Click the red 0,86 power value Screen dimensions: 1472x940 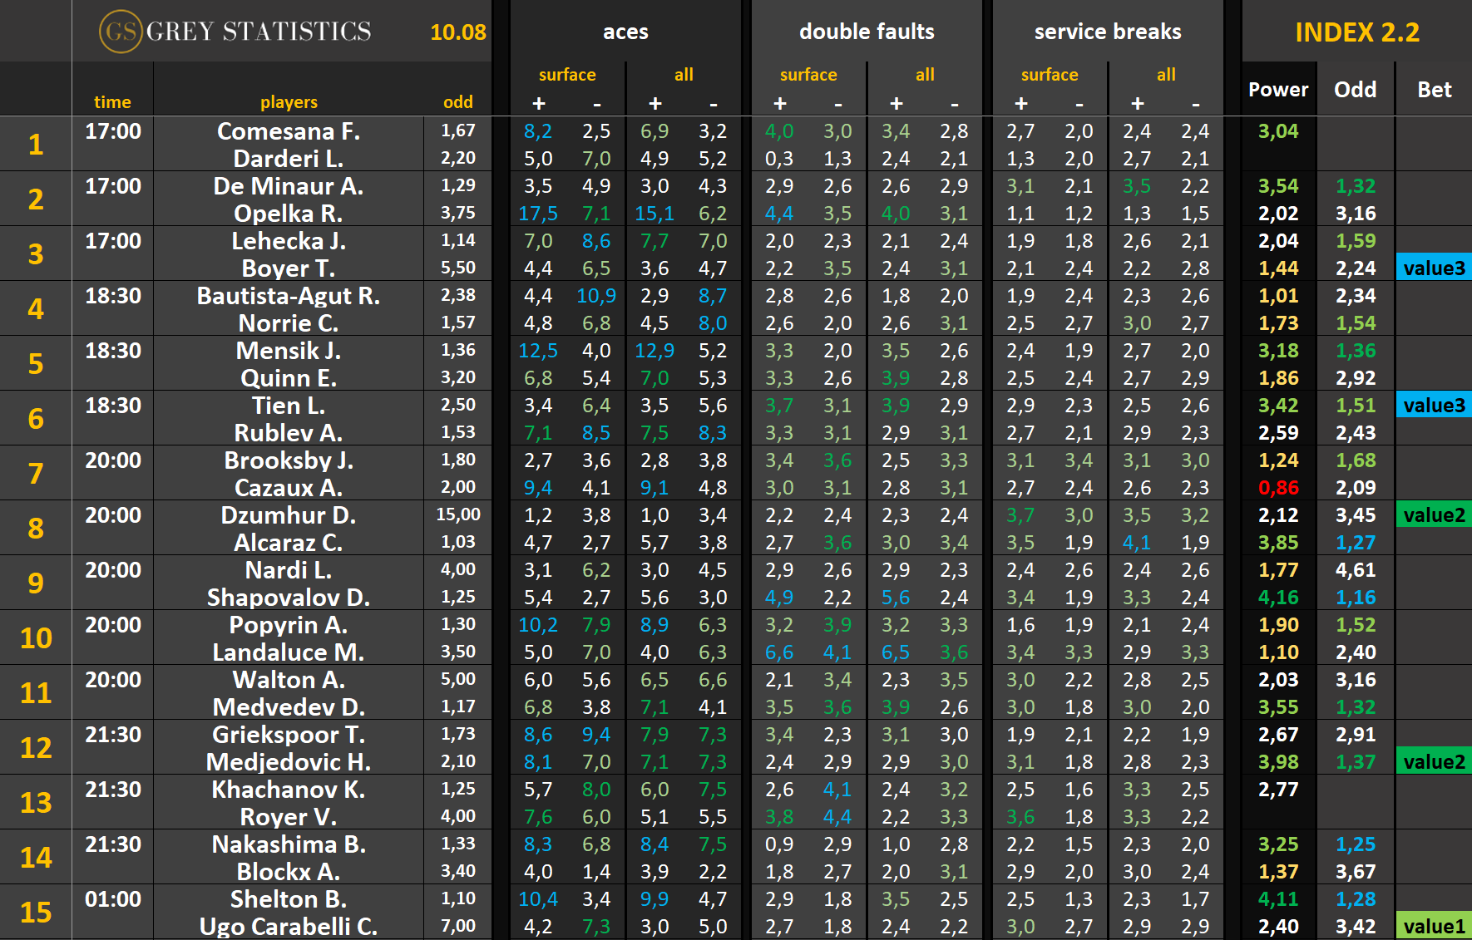point(1277,488)
